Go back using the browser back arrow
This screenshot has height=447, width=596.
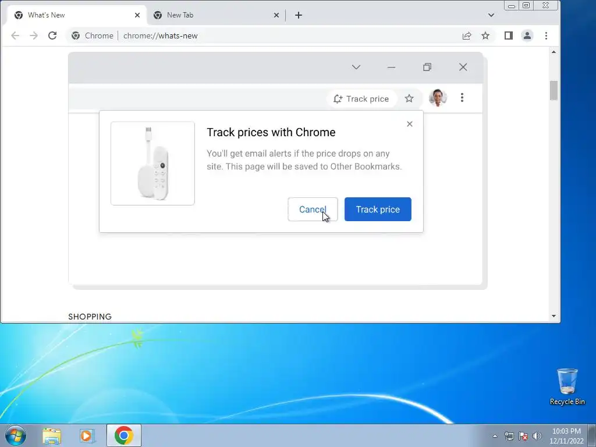coord(15,36)
